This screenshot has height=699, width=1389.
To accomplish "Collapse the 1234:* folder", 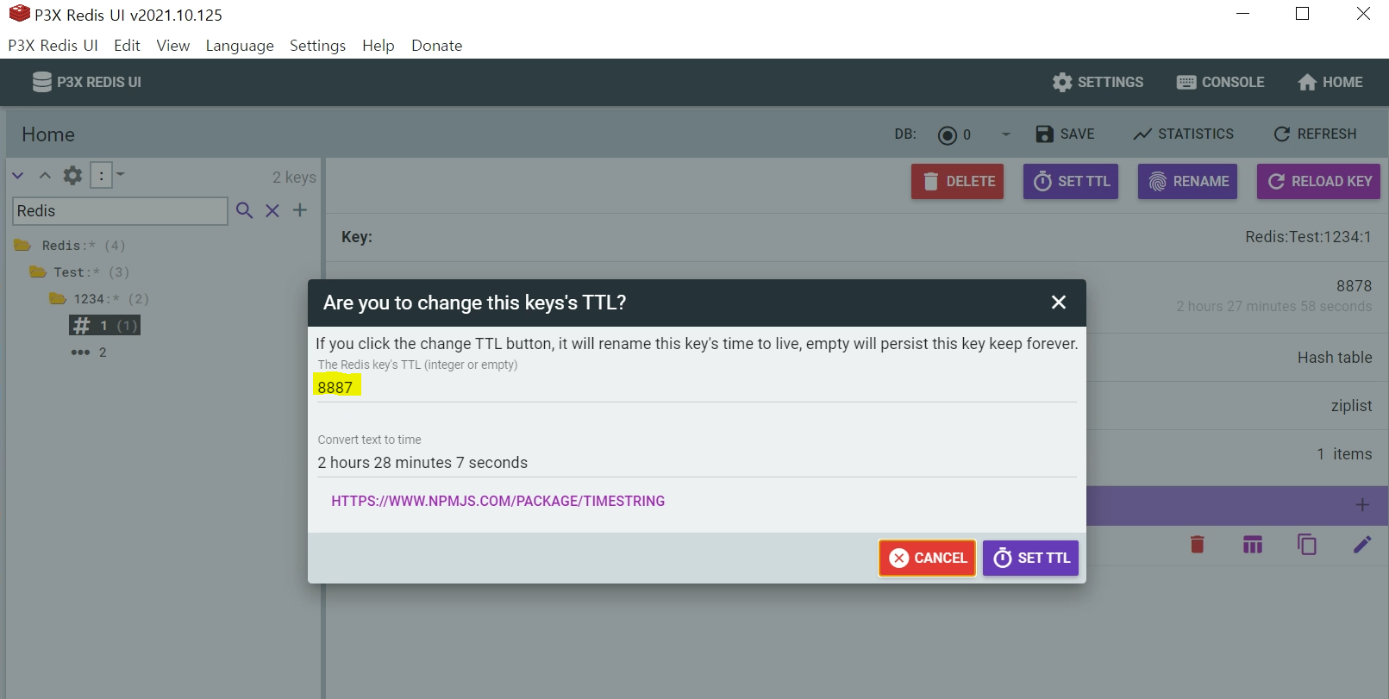I will (99, 299).
